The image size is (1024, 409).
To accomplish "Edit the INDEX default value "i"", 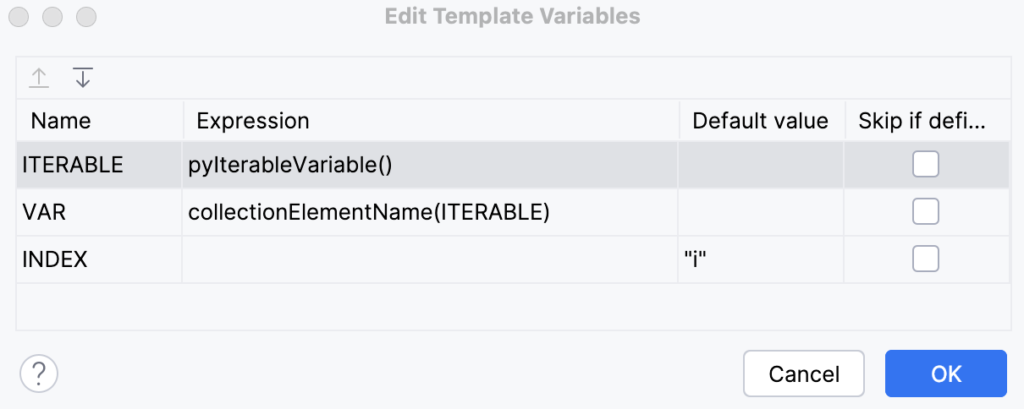I will pos(696,259).
